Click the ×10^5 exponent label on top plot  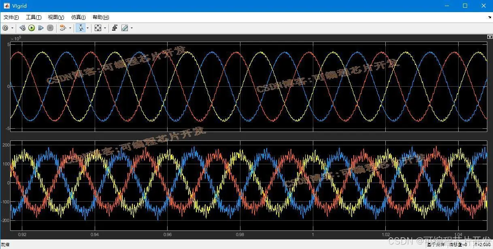coord(16,38)
